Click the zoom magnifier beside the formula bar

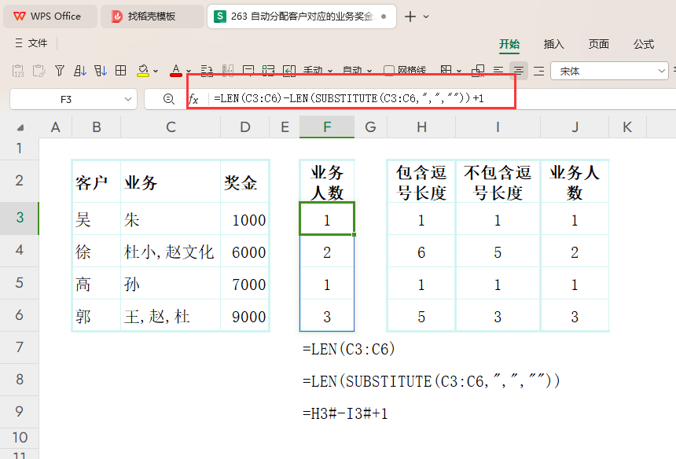[168, 99]
